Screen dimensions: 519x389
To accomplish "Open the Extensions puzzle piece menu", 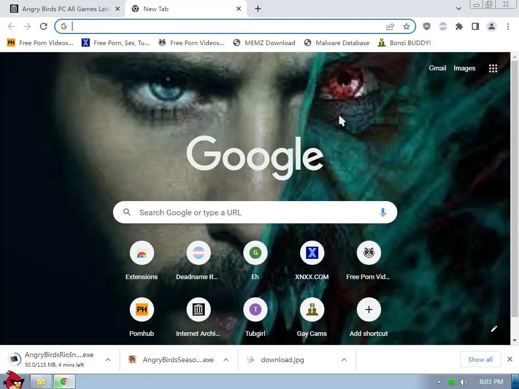I will point(459,26).
